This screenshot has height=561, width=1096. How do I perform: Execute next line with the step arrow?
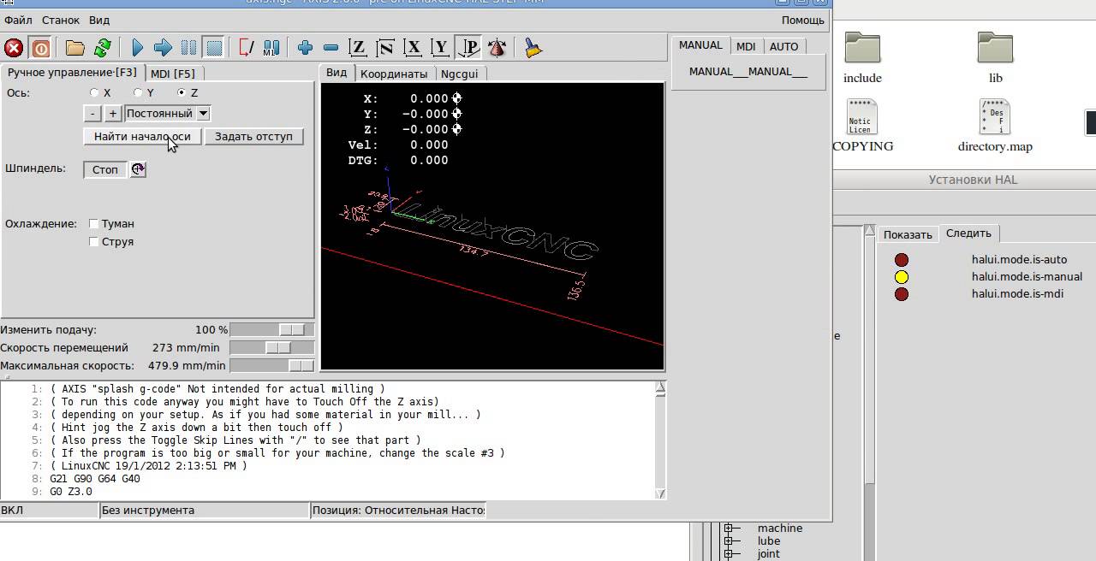pyautogui.click(x=163, y=48)
